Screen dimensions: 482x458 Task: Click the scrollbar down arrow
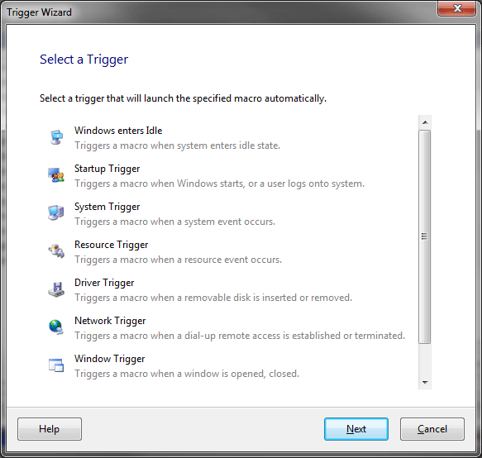click(425, 383)
